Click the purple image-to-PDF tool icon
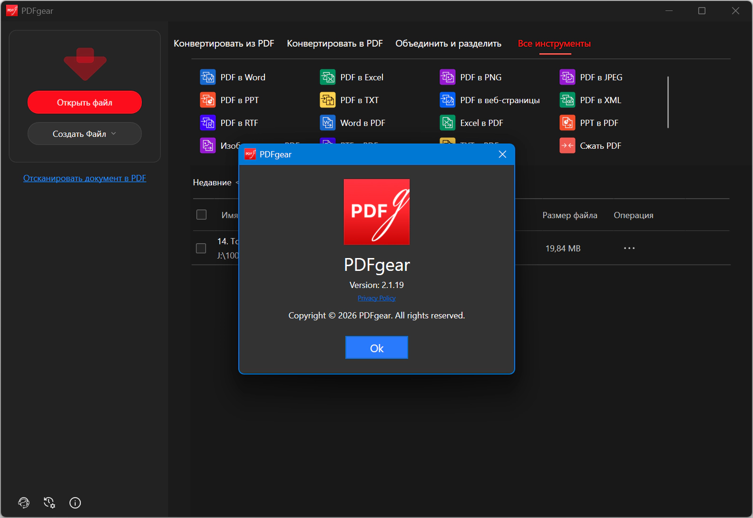Screen dimensions: 753x518 [208, 145]
